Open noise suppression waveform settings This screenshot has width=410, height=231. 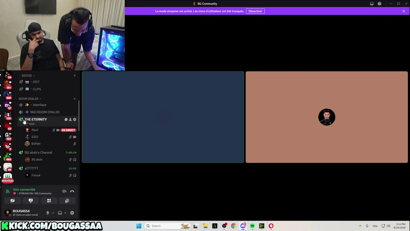64,192
